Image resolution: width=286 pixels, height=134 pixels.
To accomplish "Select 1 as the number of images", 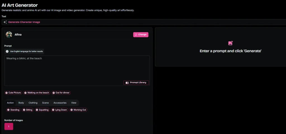I will click(x=9, y=126).
